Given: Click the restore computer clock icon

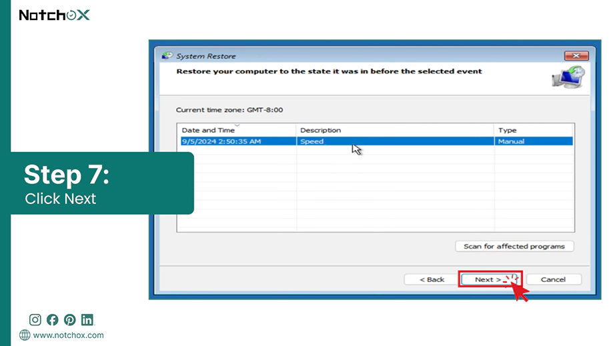Looking at the screenshot, I should [568, 77].
